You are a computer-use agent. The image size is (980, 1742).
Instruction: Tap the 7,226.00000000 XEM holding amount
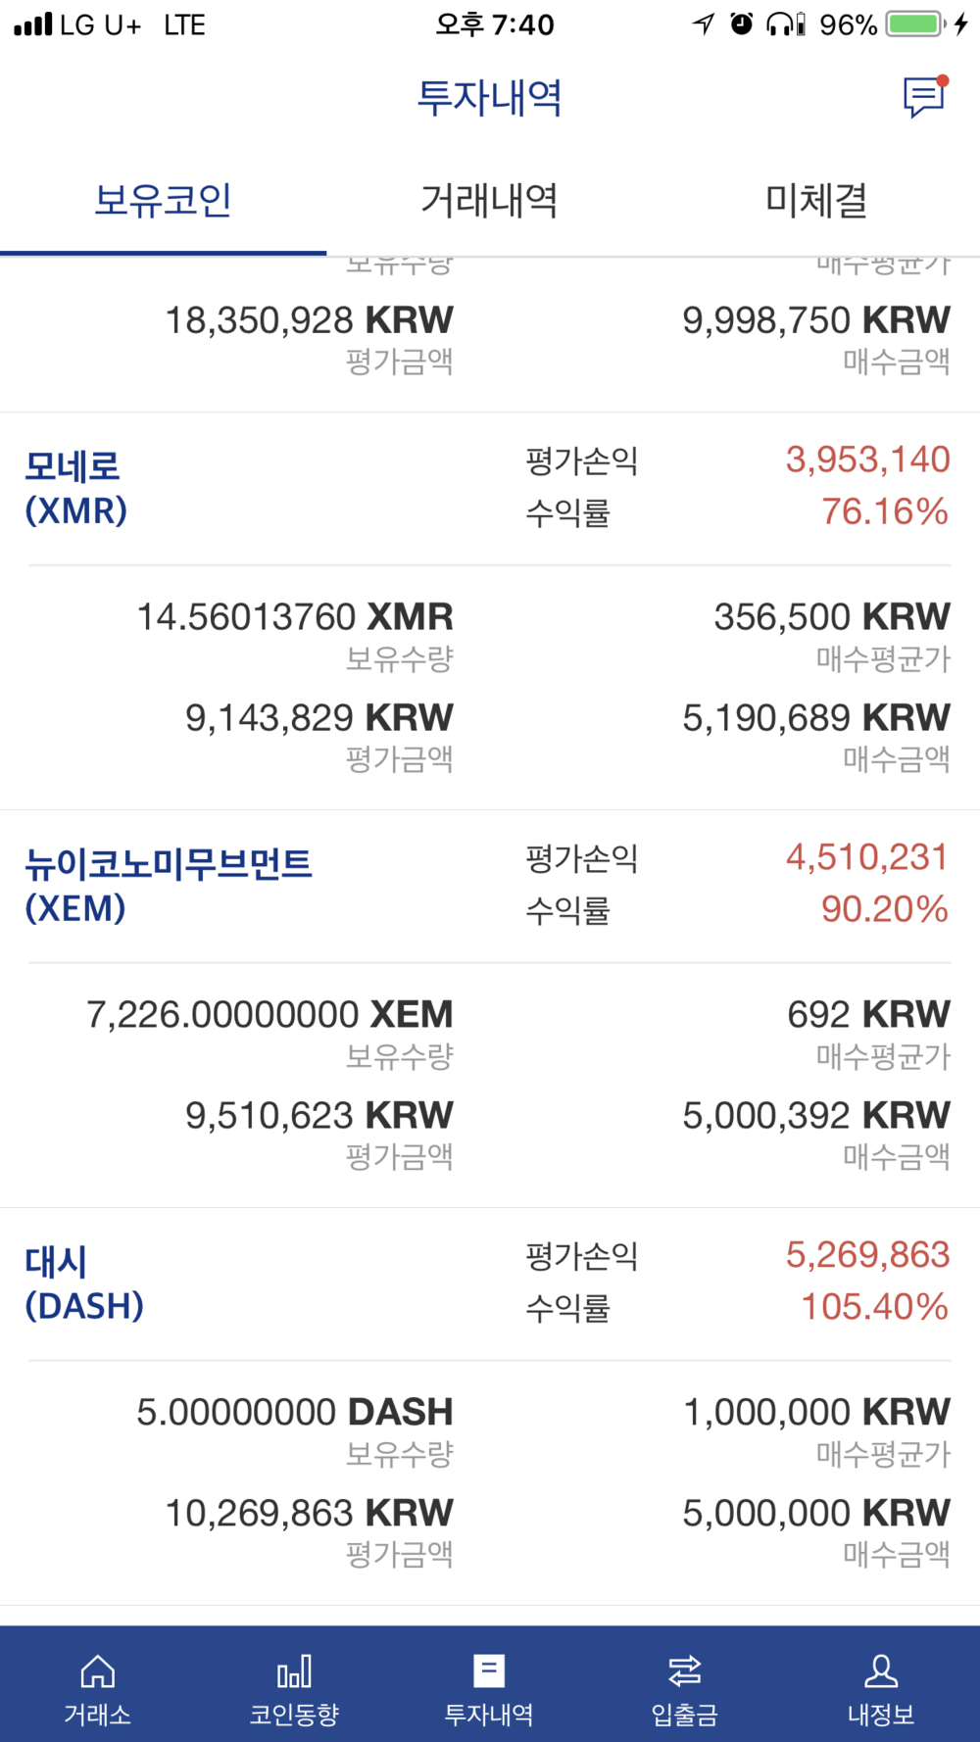pyautogui.click(x=270, y=1014)
